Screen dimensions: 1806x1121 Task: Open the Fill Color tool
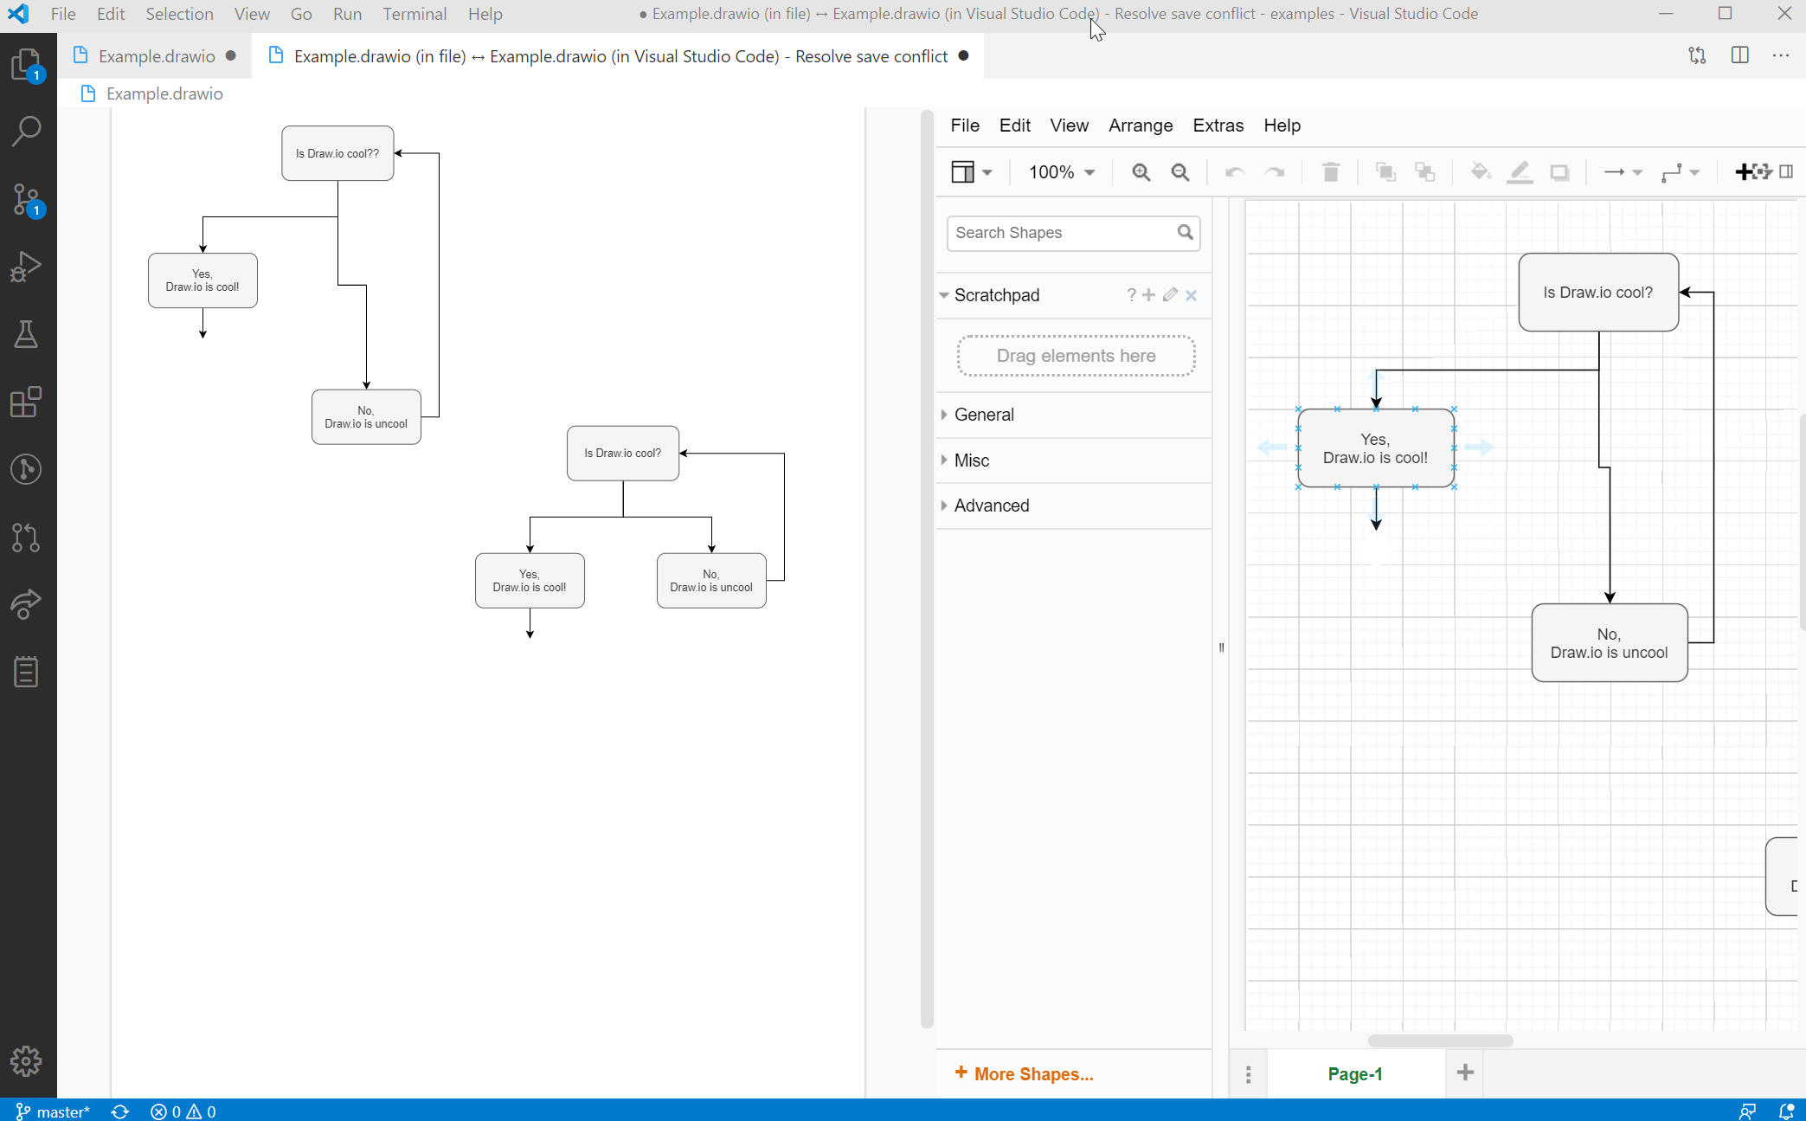click(x=1481, y=171)
